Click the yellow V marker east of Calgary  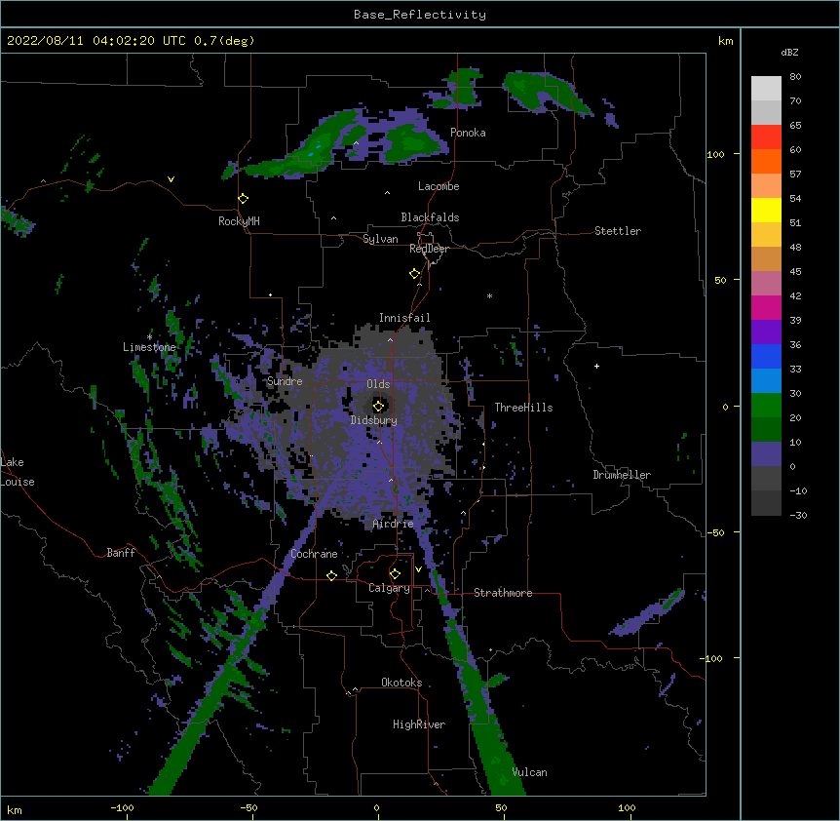tap(418, 569)
